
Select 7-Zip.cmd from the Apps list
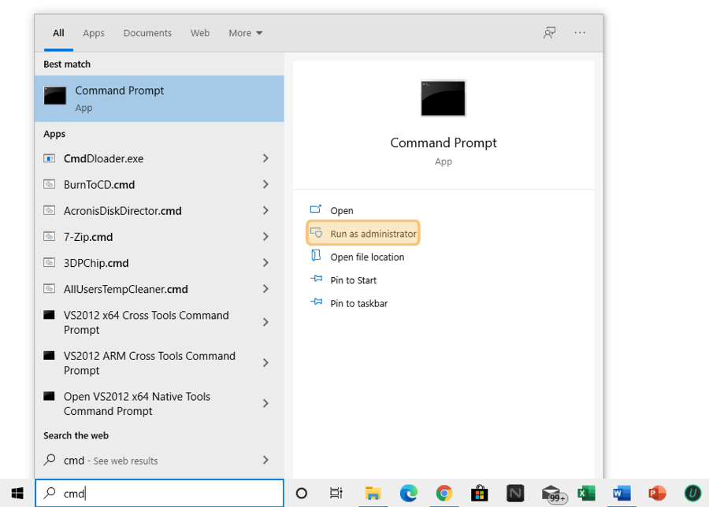tap(159, 236)
